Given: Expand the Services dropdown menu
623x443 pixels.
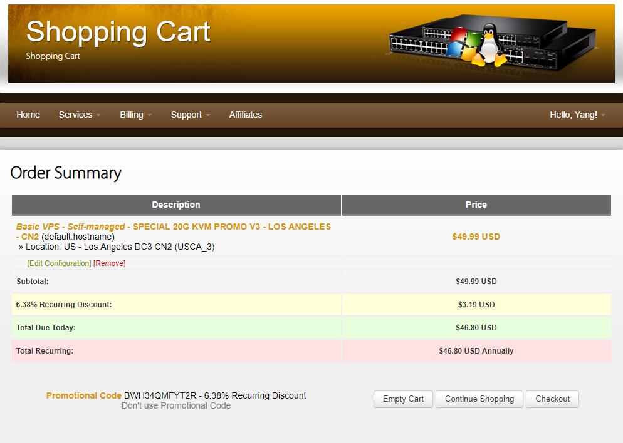Looking at the screenshot, I should click(x=79, y=115).
